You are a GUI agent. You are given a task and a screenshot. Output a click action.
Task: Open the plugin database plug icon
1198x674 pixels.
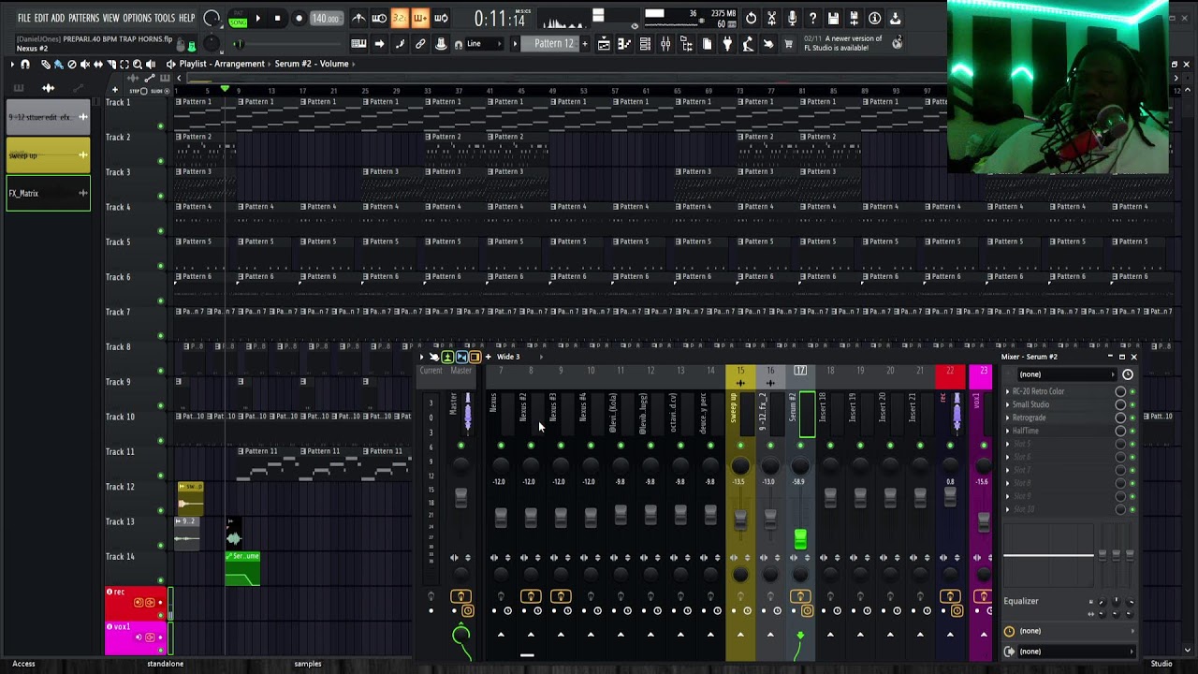727,44
